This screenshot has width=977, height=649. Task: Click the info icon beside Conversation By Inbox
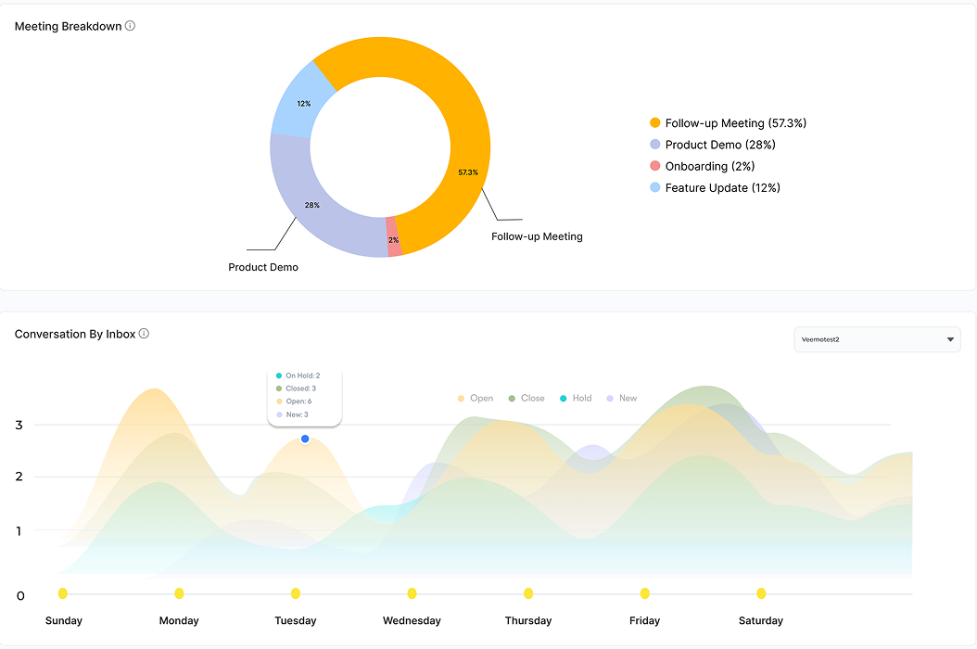point(144,334)
